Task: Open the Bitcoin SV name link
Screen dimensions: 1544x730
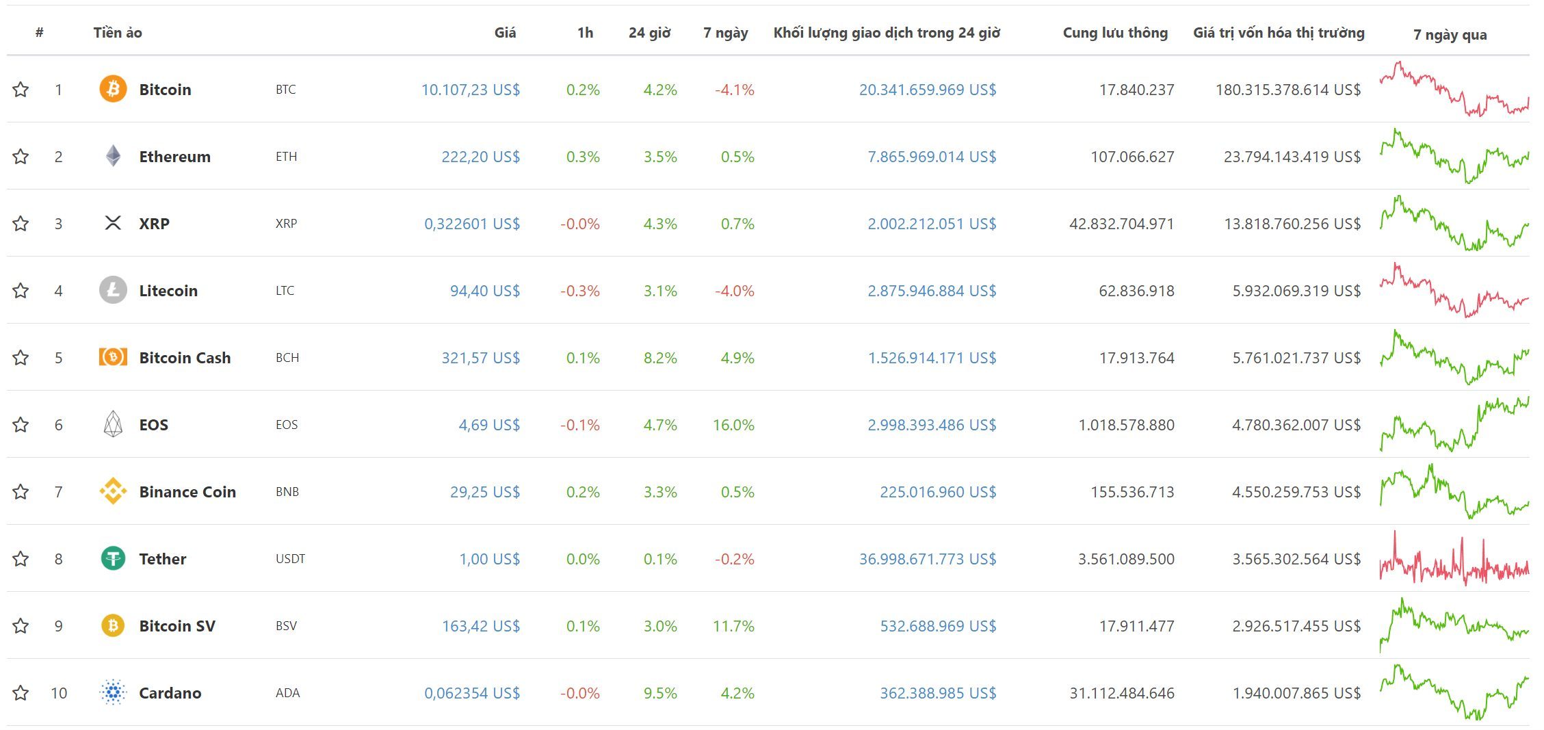Action: tap(177, 625)
